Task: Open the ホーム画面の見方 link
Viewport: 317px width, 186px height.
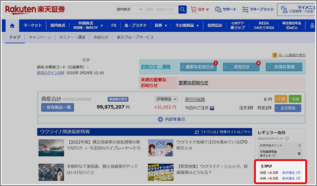Action: click(292, 55)
